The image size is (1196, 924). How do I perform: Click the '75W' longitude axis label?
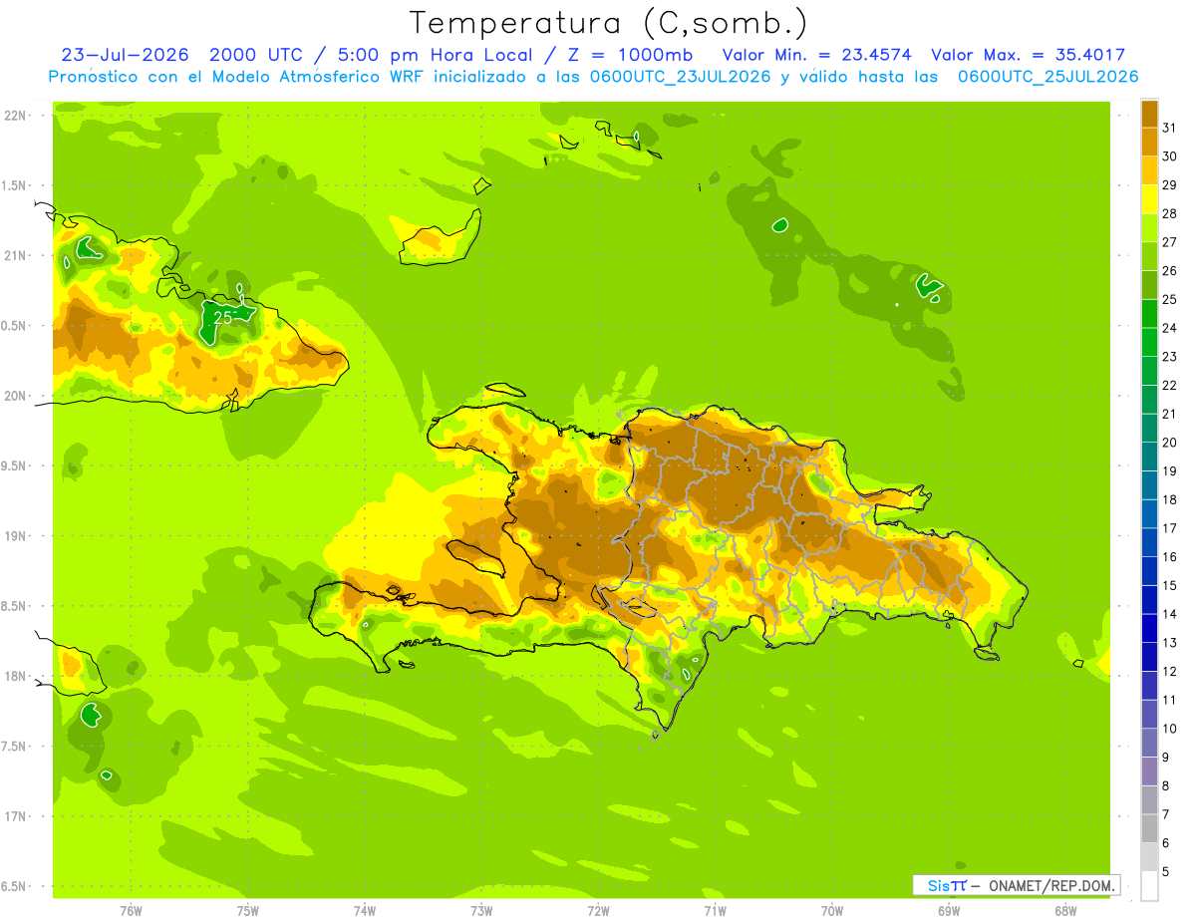point(248,910)
